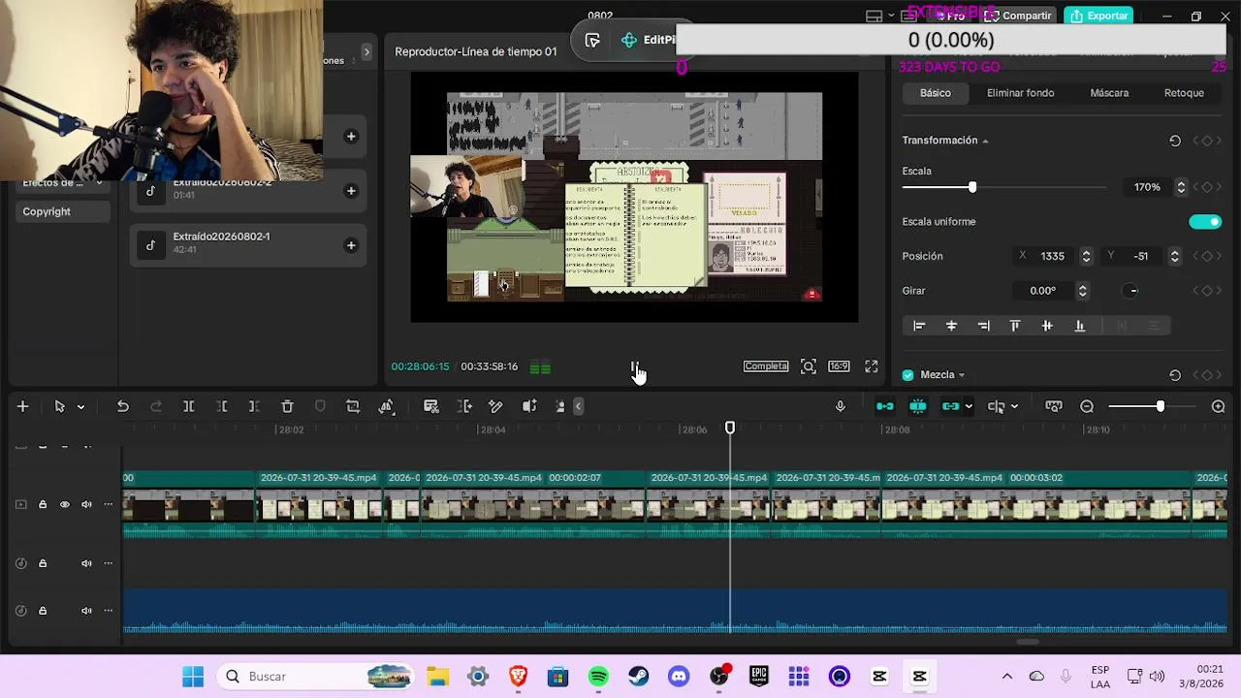Open Steam from the taskbar

(x=638, y=677)
